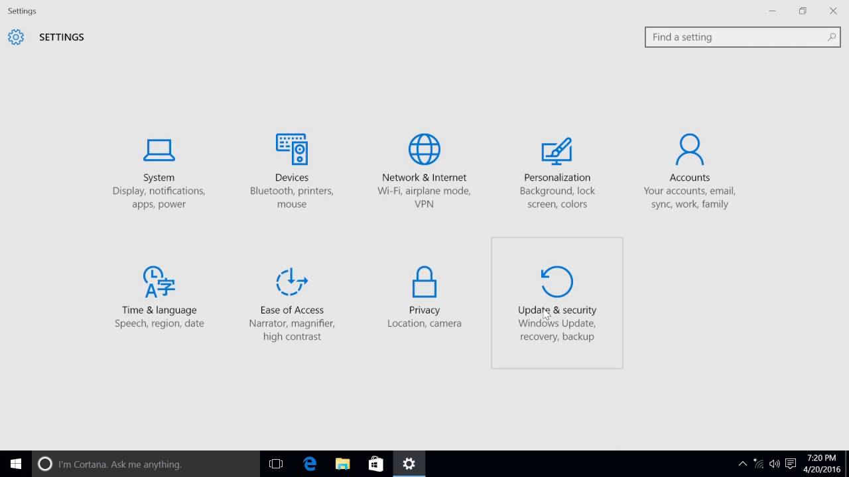Click the Time & language label
The height and width of the screenshot is (477, 849).
[x=159, y=310]
